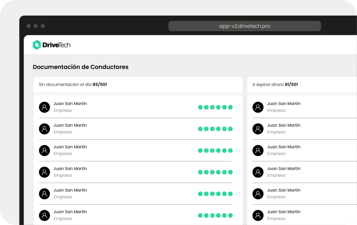Open first driver avatar under Sin documentación al día
The height and width of the screenshot is (225, 357).
pos(44,107)
